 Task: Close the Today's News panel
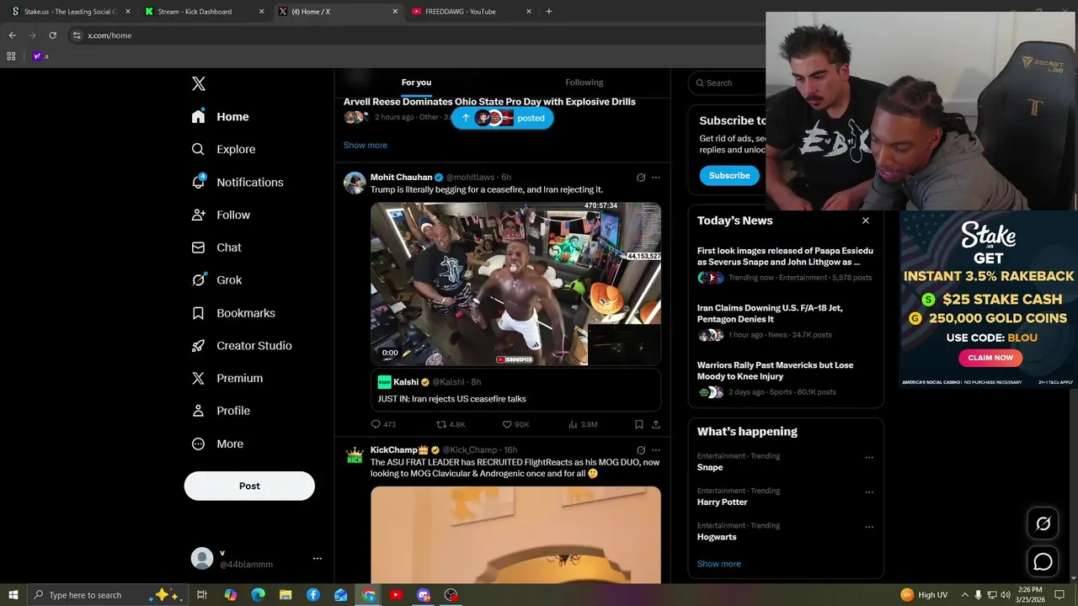pyautogui.click(x=866, y=221)
